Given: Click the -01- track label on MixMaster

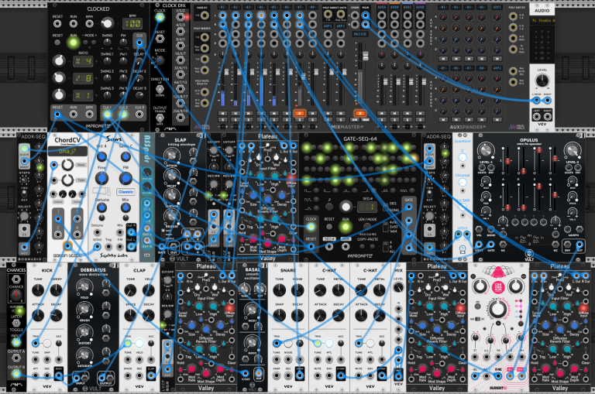Looking at the screenshot, I should pyautogui.click(x=223, y=7).
